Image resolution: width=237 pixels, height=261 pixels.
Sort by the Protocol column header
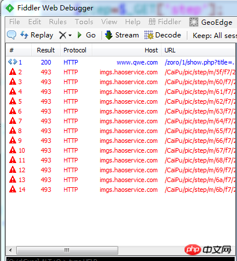click(76, 50)
